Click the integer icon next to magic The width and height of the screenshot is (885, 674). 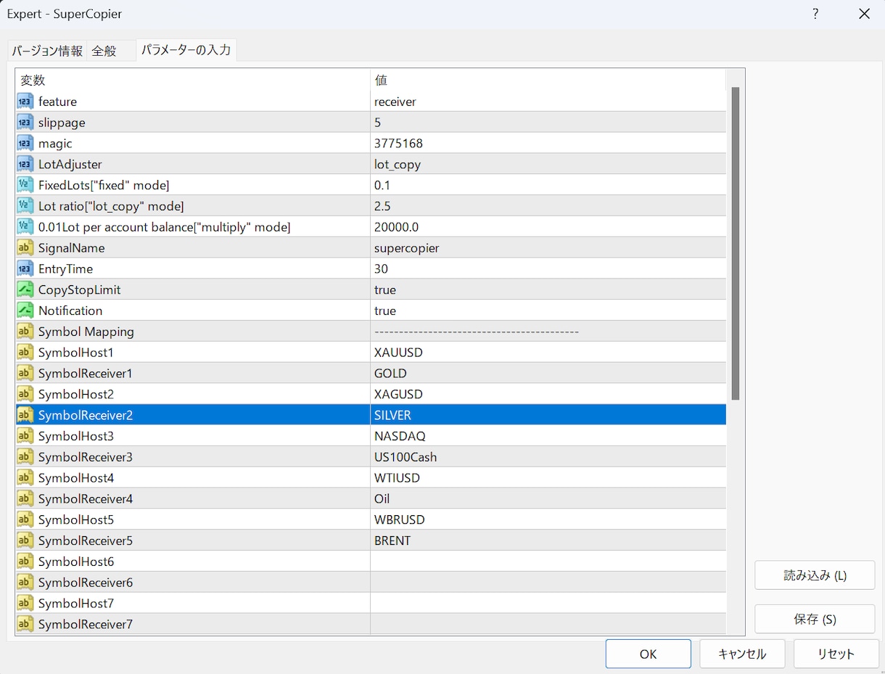tap(25, 144)
